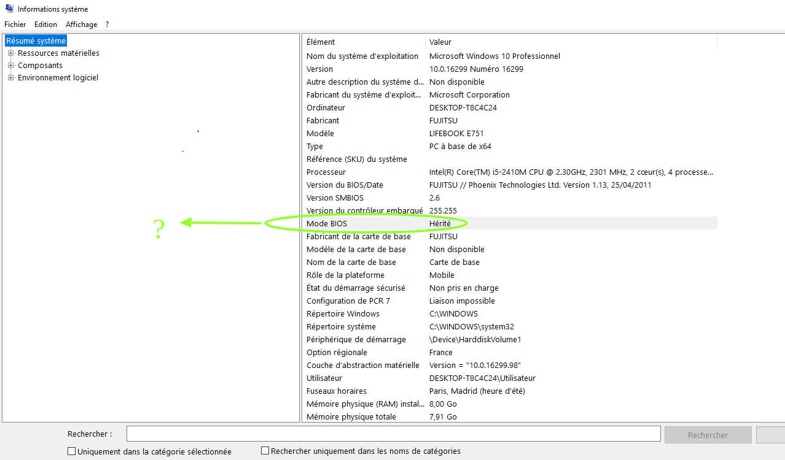
Task: Click the DESKTOP-T8C4C24 computer name value
Action: pos(463,108)
